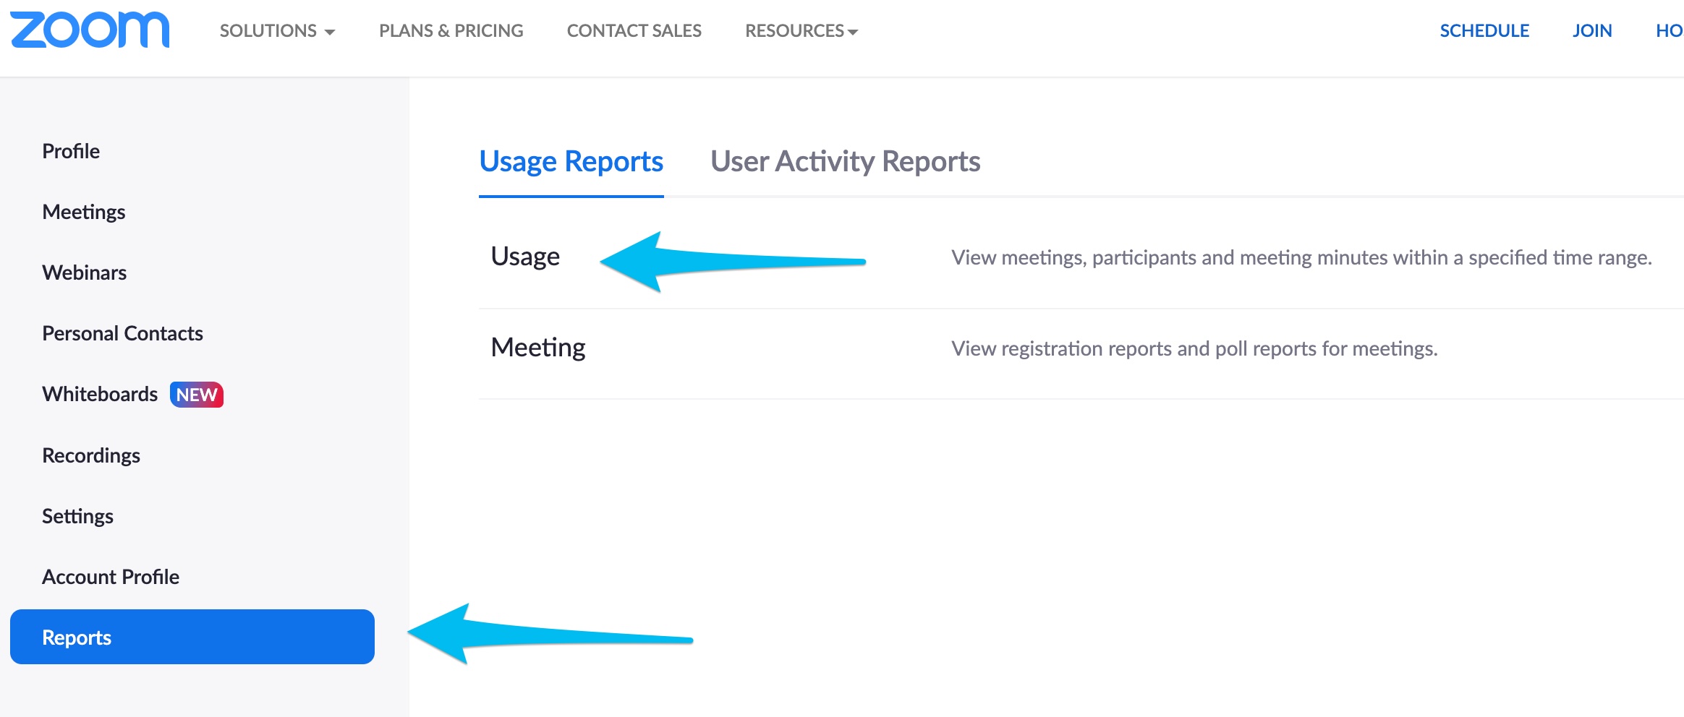Click the NEW badge beside Whiteboards
The height and width of the screenshot is (717, 1684).
(197, 395)
